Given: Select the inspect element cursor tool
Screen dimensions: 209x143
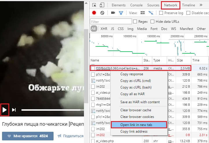Looking at the screenshot, I should (94, 5).
